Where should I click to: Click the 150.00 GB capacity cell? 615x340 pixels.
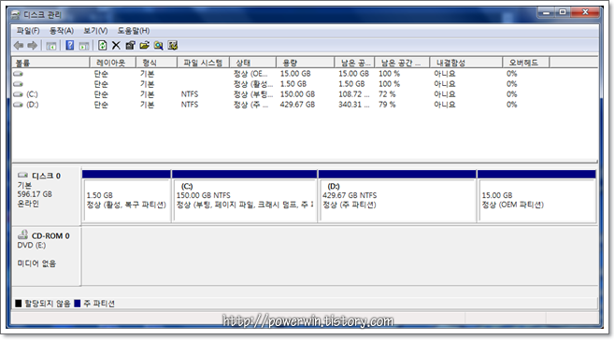tap(297, 94)
